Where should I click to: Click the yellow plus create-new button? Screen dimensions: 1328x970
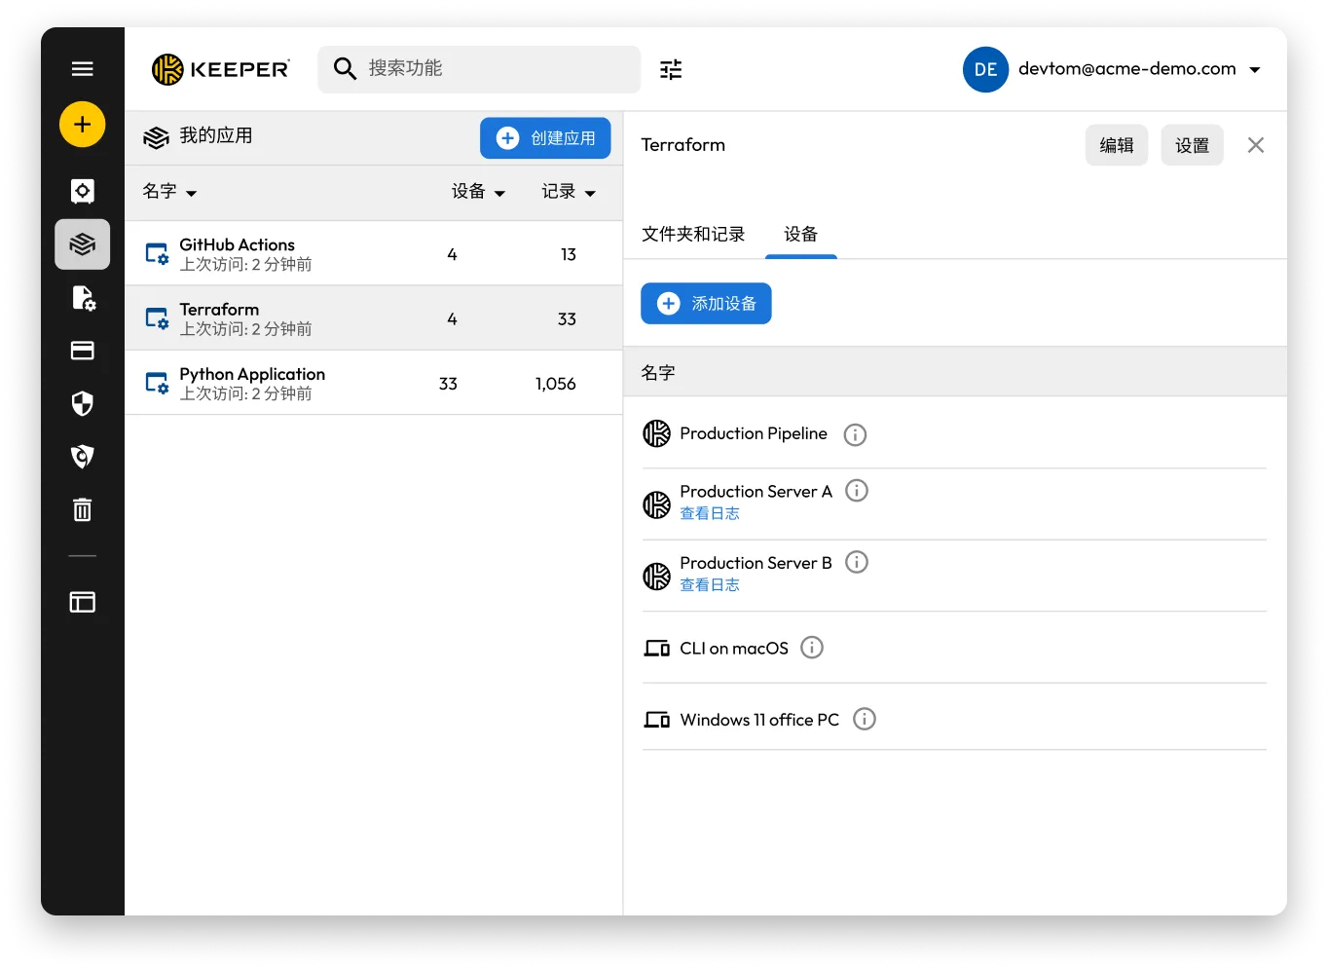pyautogui.click(x=83, y=125)
